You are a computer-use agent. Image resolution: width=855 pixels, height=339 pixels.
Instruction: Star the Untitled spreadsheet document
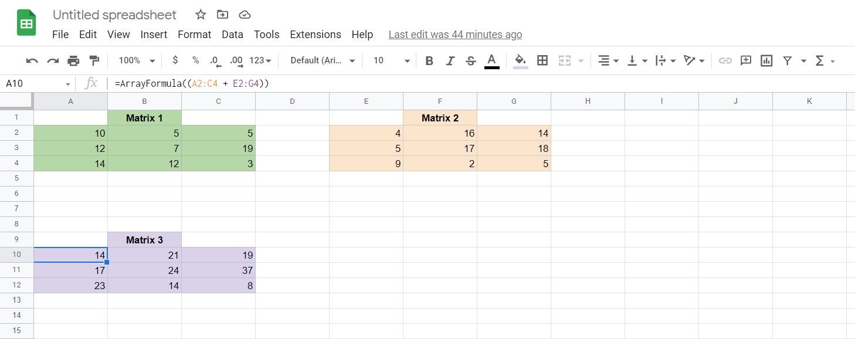200,14
